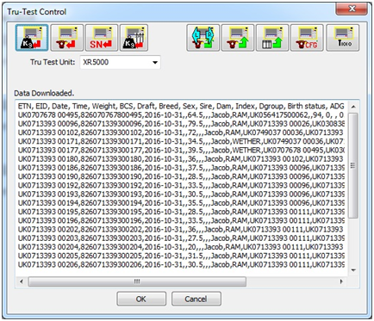Click the vertical scrollbar thumb
This screenshot has height=321, width=374.
click(353, 165)
